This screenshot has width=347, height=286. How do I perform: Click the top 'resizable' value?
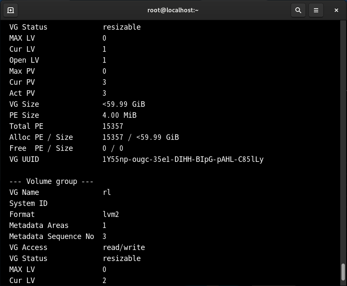pos(122,27)
